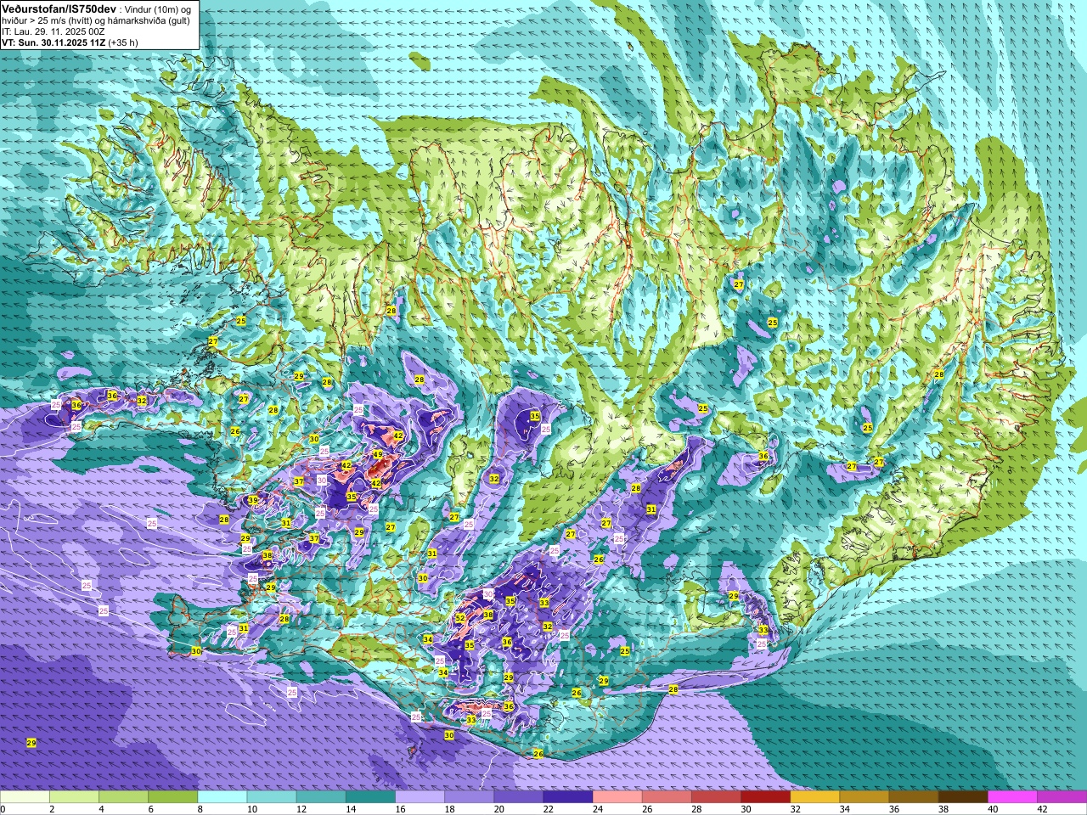
Task: Click the 'VT: Sun. 30.11.2025 11Z' valid time
Action: [x=54, y=42]
